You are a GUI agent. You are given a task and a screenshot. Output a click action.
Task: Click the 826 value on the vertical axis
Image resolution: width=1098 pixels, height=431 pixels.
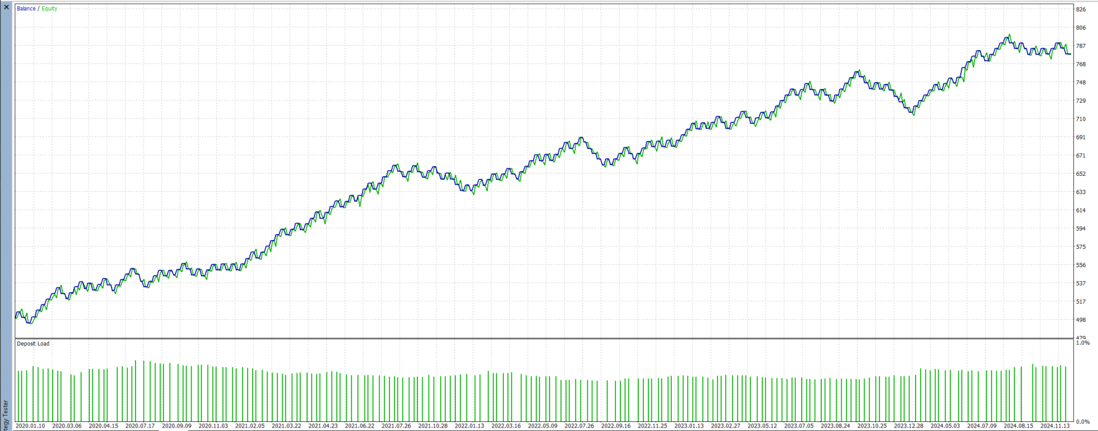1081,9
